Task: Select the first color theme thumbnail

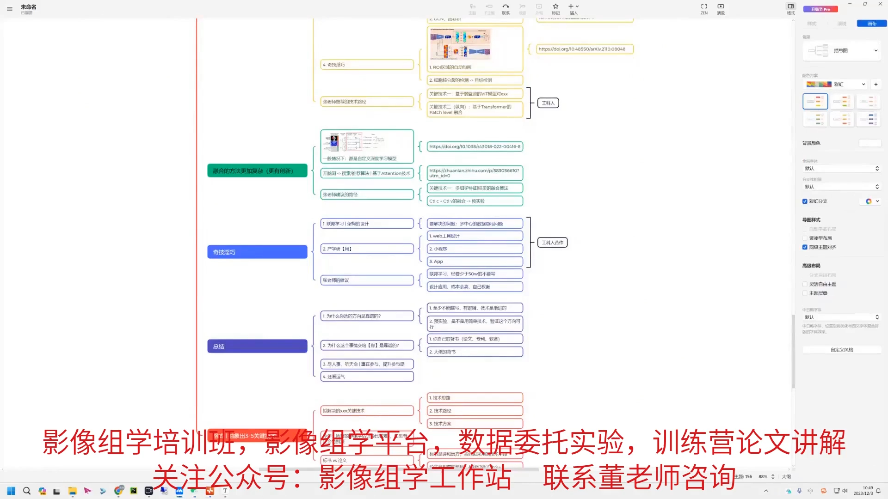Action: (x=815, y=101)
